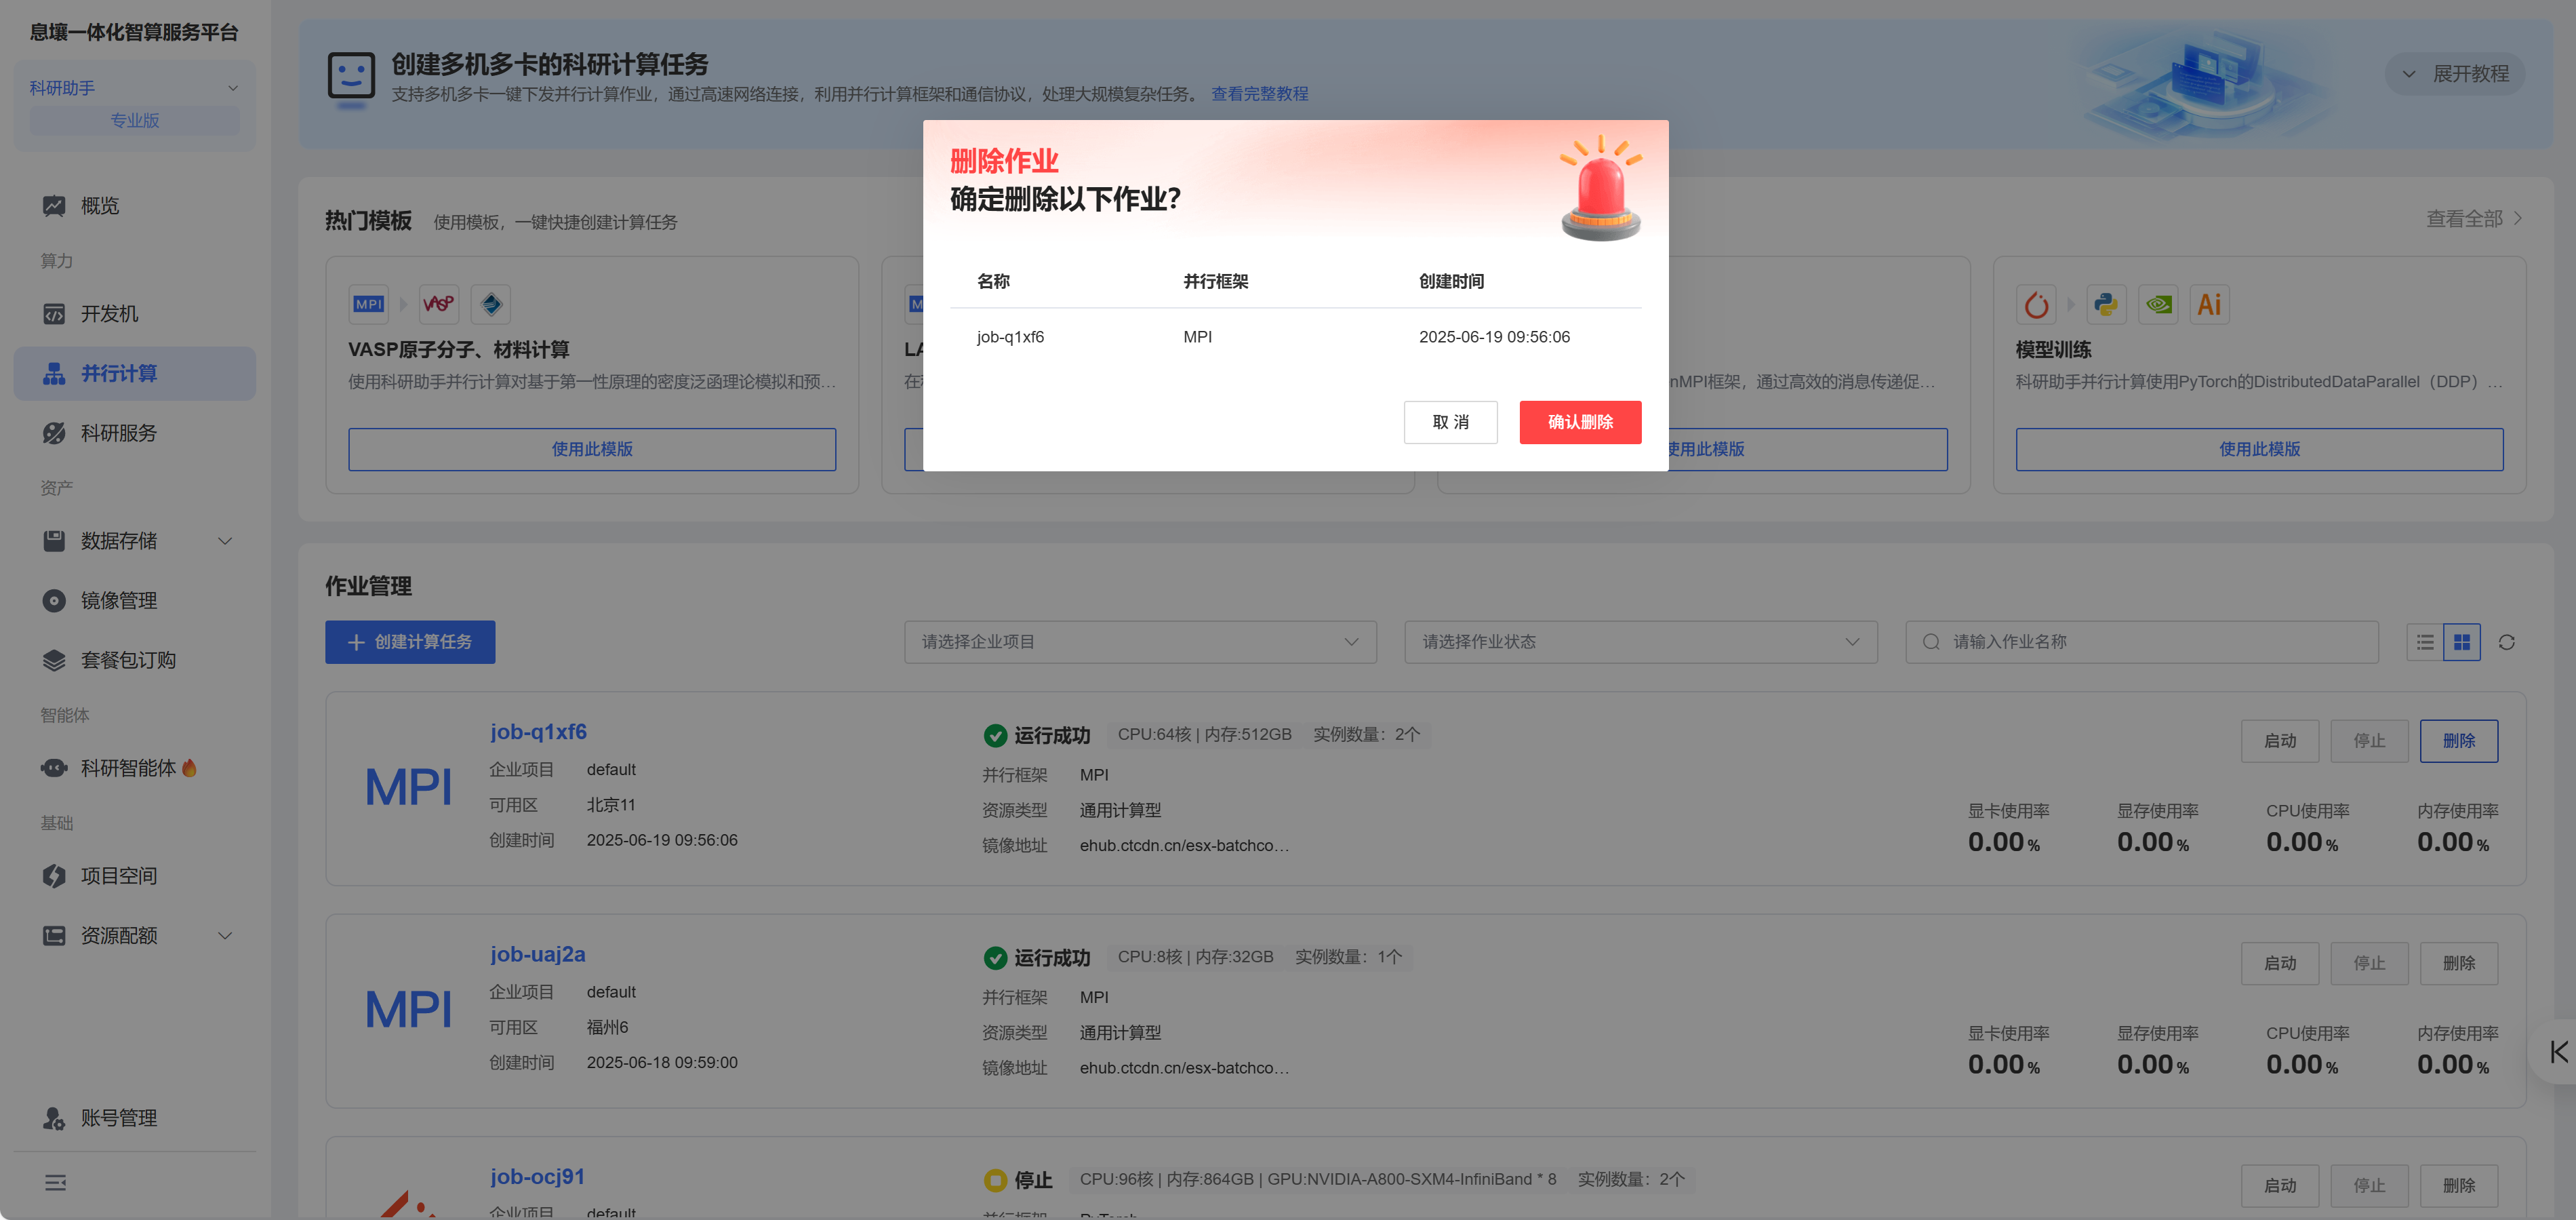
Task: Refresh job list icon
Action: click(x=2506, y=642)
